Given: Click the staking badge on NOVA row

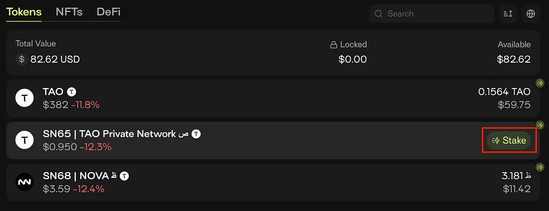Looking at the screenshot, I should pos(540,167).
